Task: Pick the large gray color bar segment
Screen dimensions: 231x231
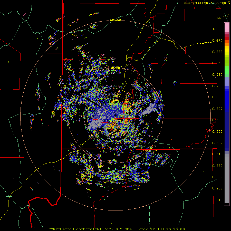Action: 227,178
